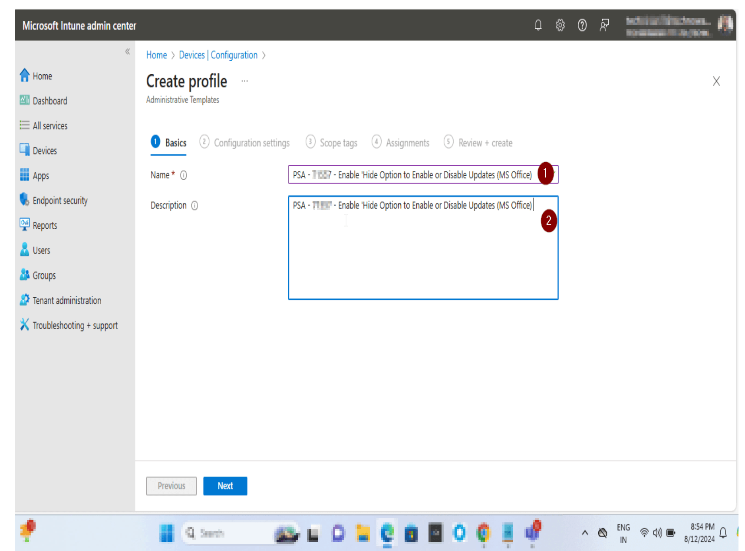This screenshot has width=745, height=551.
Task: Click the Home breadcrumb link
Action: click(156, 55)
